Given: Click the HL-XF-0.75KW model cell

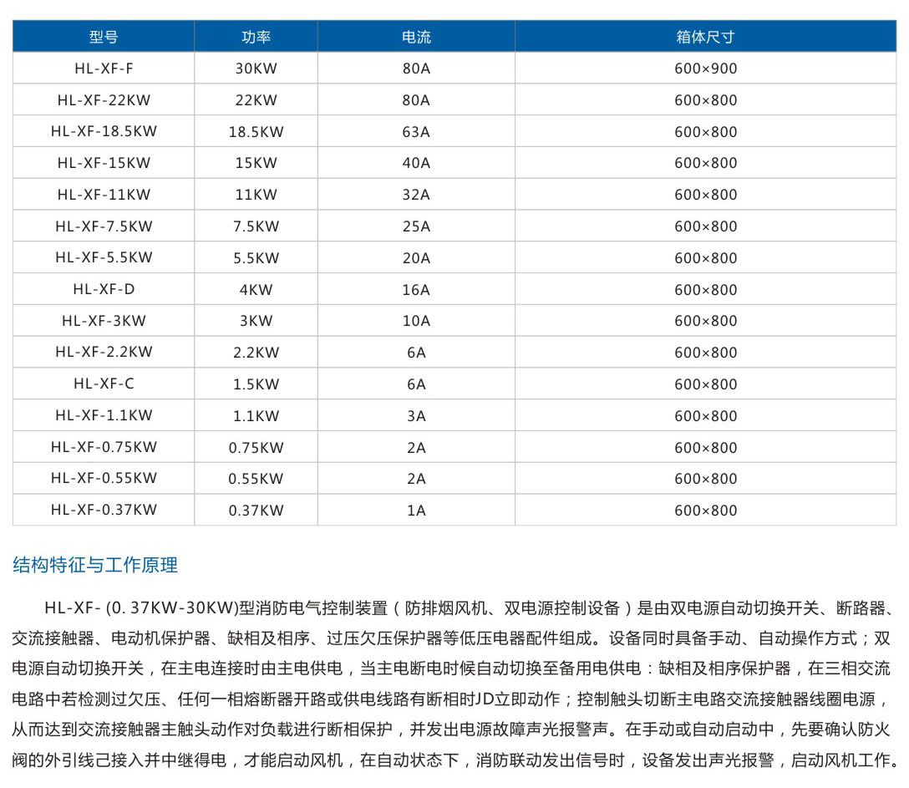Looking at the screenshot, I should pyautogui.click(x=104, y=447).
